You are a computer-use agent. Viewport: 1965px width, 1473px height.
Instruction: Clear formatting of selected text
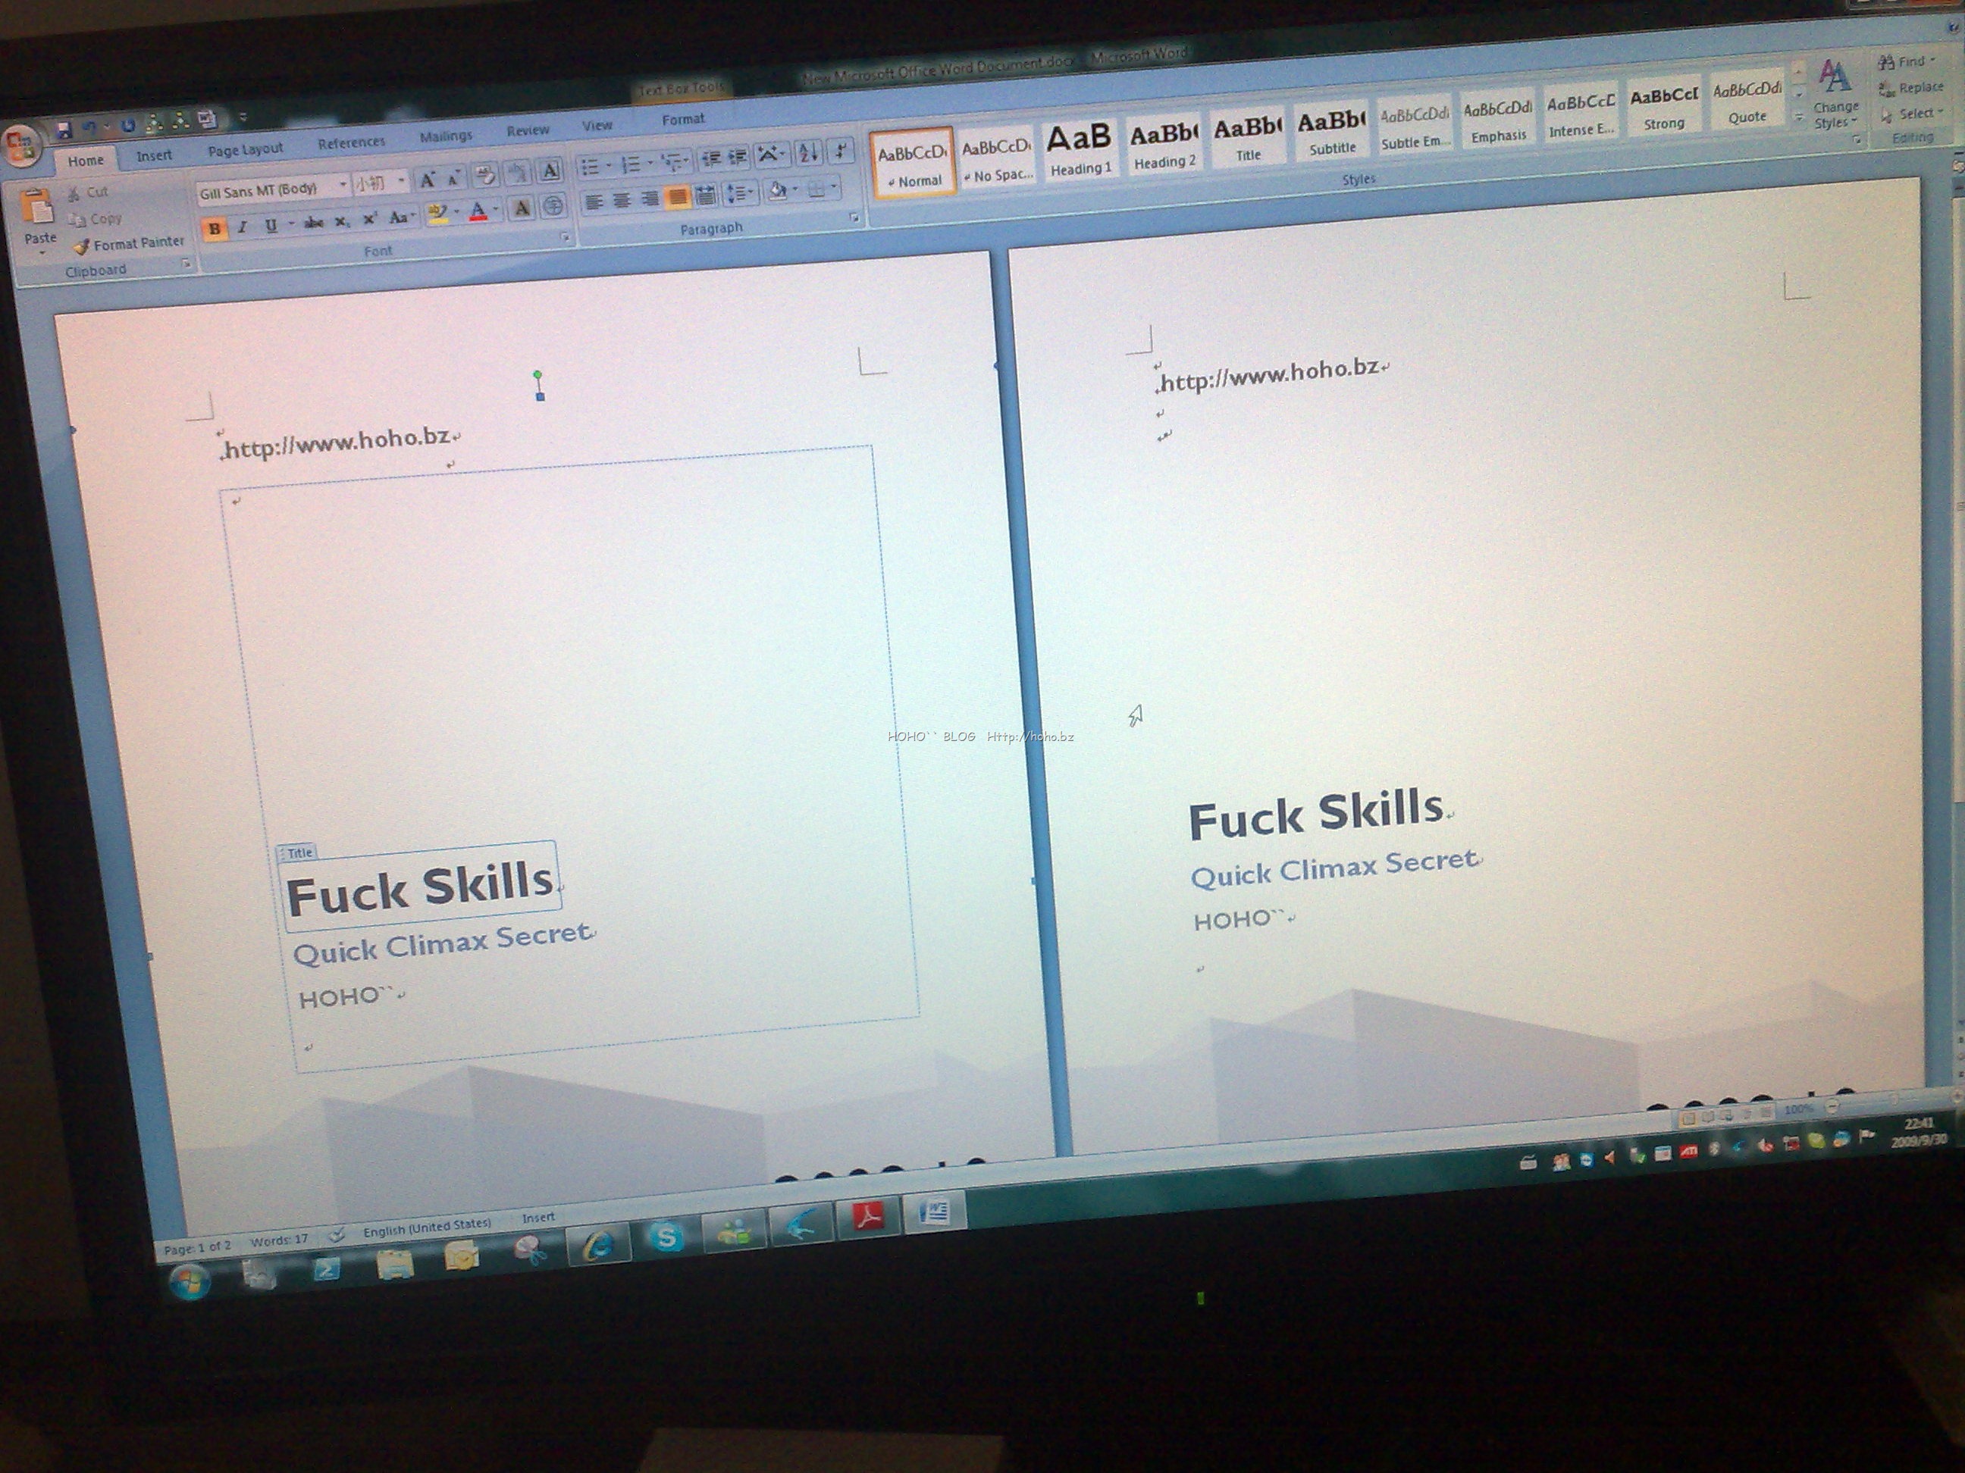point(485,175)
